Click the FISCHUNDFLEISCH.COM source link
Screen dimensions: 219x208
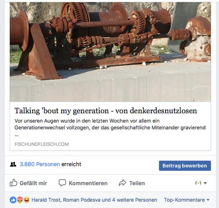(41, 144)
